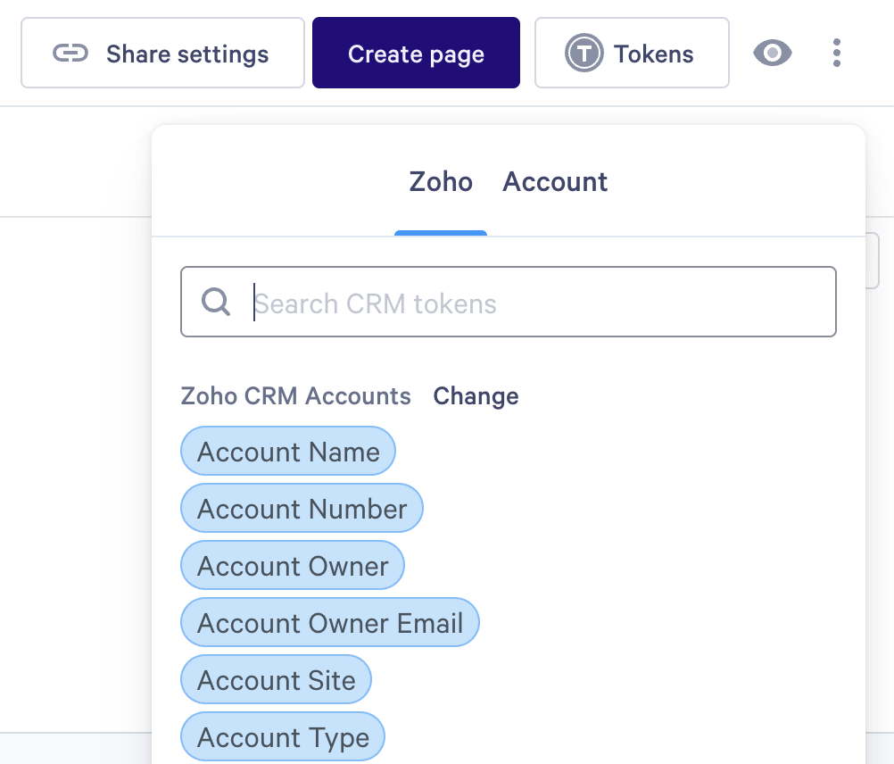894x764 pixels.
Task: Insert the Account Name token
Action: (288, 452)
